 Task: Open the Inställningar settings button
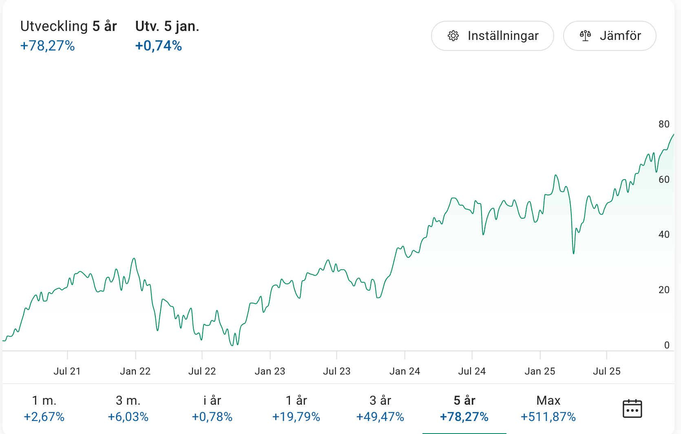[x=492, y=36]
